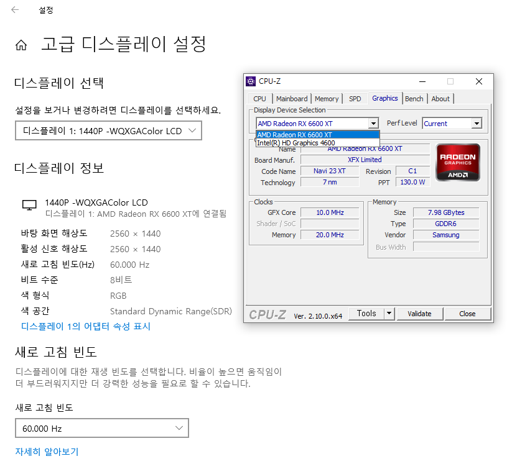Click the Tools button in CPU-Z
Screen dimensions: 512x464
[x=366, y=314]
